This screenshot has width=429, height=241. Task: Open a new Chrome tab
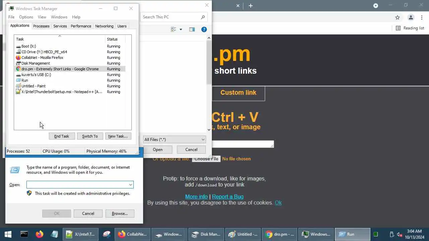point(250,6)
